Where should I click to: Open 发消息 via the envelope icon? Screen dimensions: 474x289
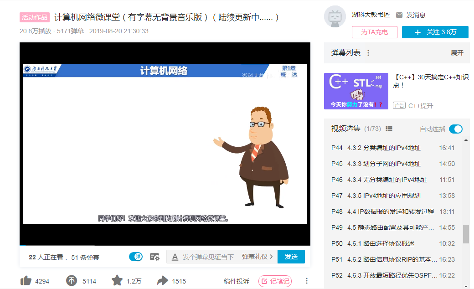pos(400,14)
